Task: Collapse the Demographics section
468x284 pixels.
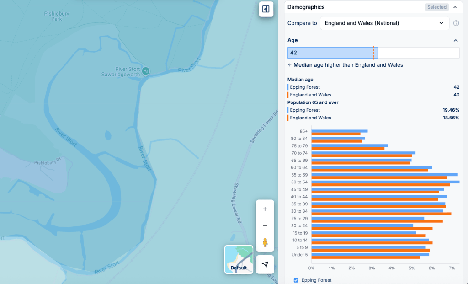Action: tap(455, 7)
